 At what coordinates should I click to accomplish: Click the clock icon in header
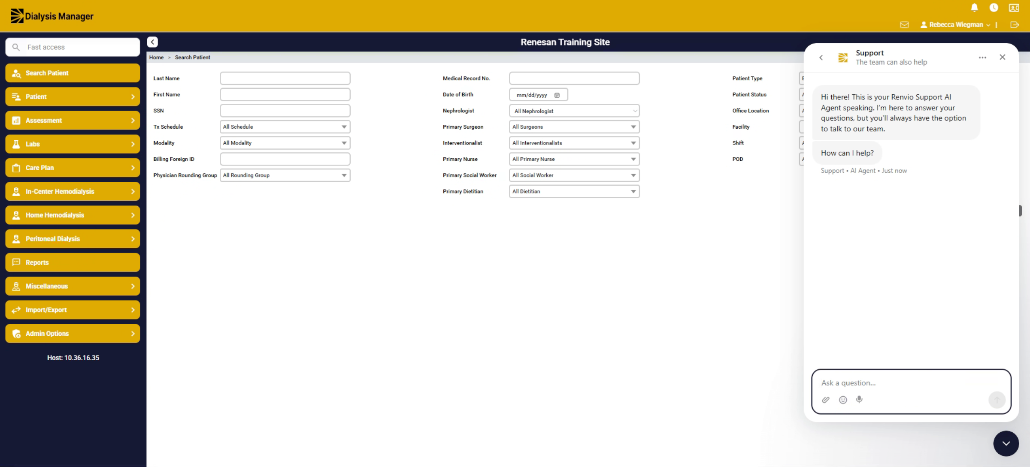click(994, 8)
